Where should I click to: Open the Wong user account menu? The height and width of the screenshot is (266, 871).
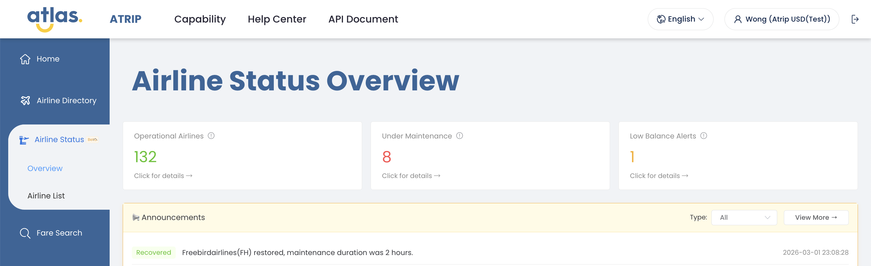point(781,19)
